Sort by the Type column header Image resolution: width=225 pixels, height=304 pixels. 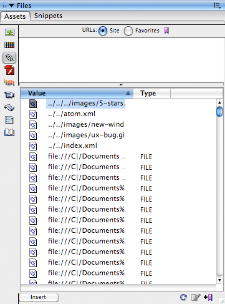click(151, 93)
